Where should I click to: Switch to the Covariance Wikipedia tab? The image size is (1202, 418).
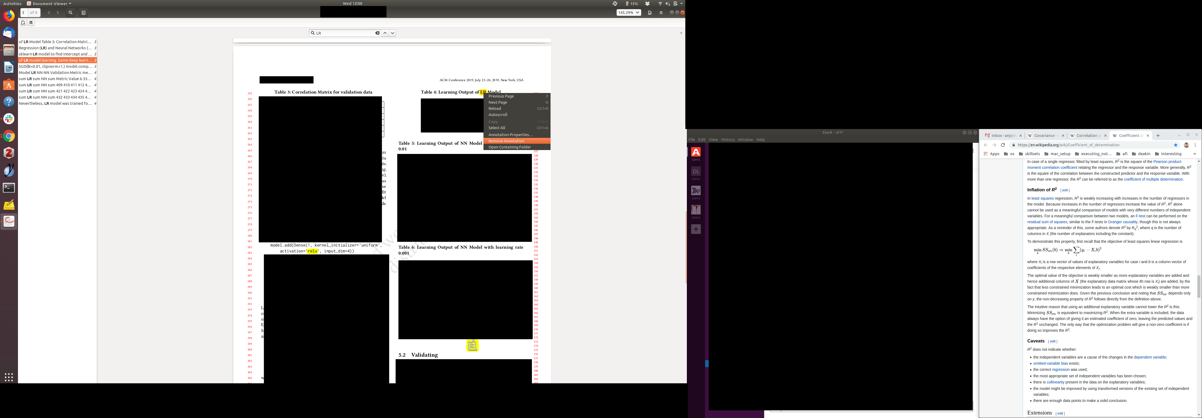pyautogui.click(x=1045, y=136)
